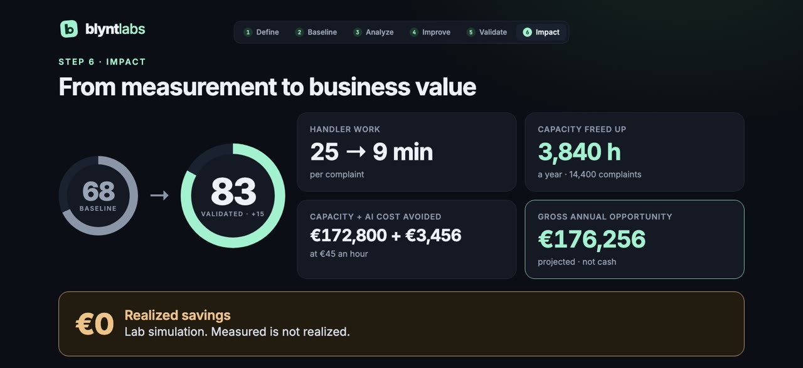Click the blyntlabs brand name

tap(115, 29)
